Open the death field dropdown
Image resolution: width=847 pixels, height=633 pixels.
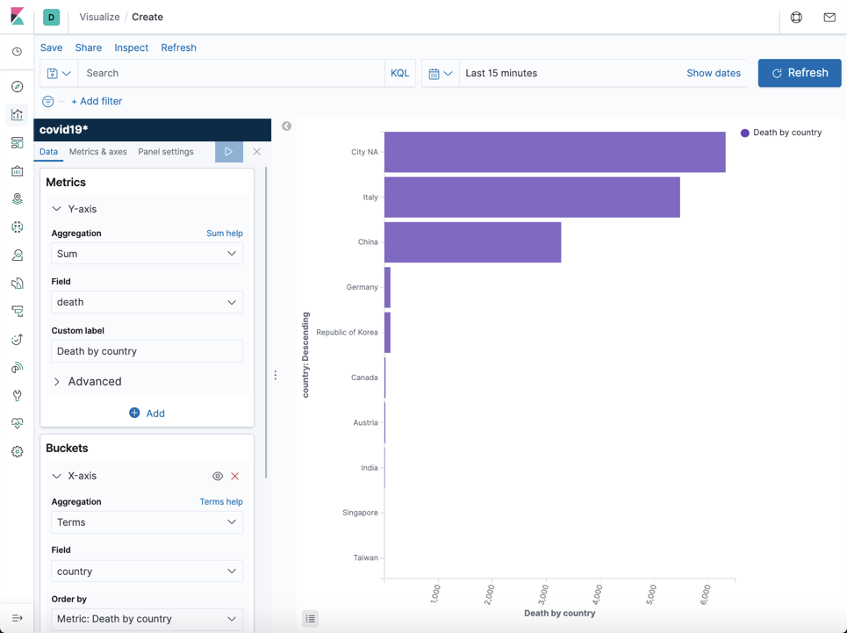coord(147,302)
